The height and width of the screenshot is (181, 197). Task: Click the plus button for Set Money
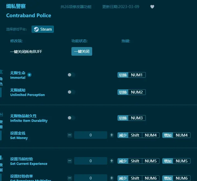point(112,135)
